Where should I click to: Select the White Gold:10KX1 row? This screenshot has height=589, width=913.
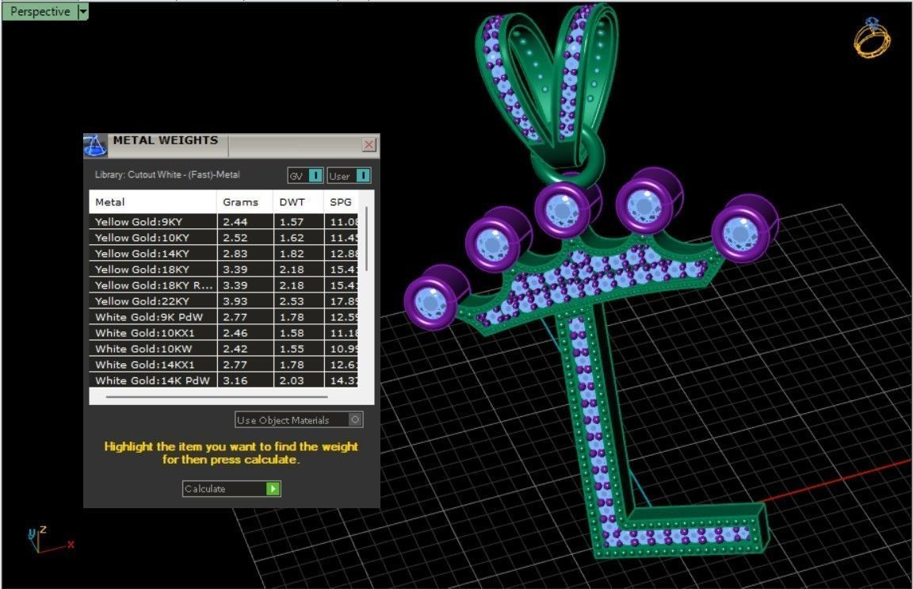coord(223,333)
